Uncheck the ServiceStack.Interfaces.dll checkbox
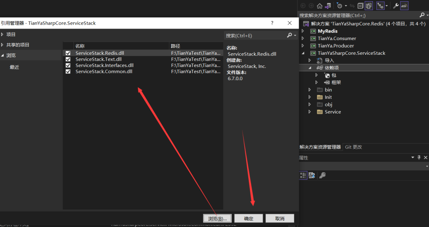 [68, 65]
